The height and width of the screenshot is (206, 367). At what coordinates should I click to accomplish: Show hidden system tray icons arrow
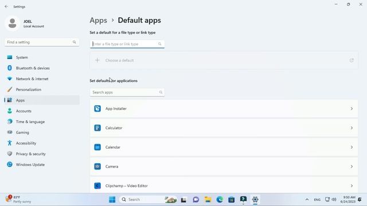[307, 200]
